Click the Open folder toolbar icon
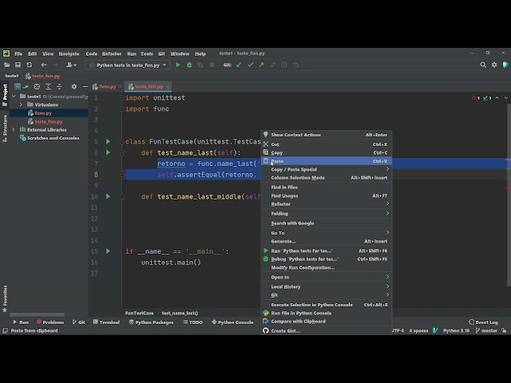Screen dimensions: 511x383 point(6,65)
